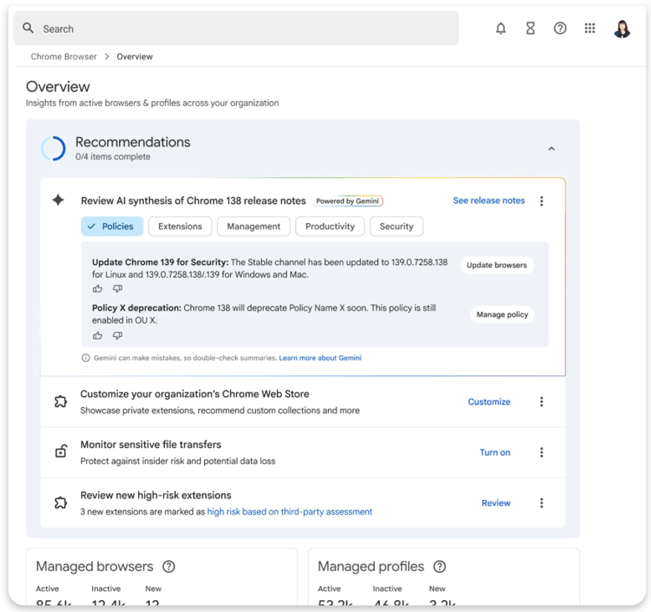Open the Google apps grid
Viewport: 651px width, 612px height.
pos(589,28)
